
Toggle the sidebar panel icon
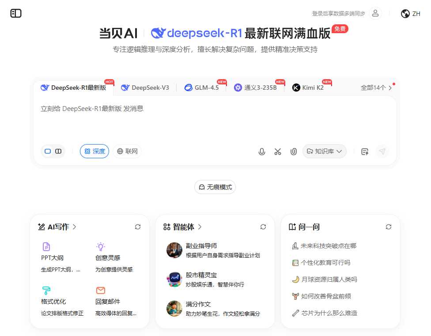click(15, 13)
